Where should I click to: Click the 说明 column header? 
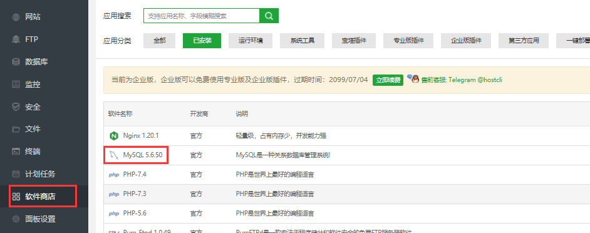242,113
